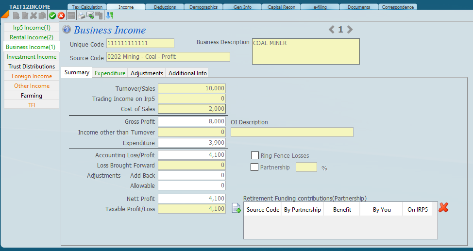Viewport: 473px width, 251px height.
Task: Click the envelope with green arrows icon
Action: [90, 16]
